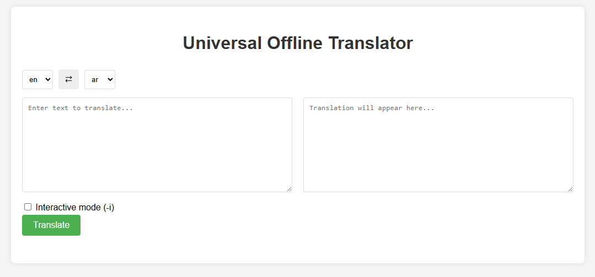Click the resize grip of the input textarea

coord(289,189)
